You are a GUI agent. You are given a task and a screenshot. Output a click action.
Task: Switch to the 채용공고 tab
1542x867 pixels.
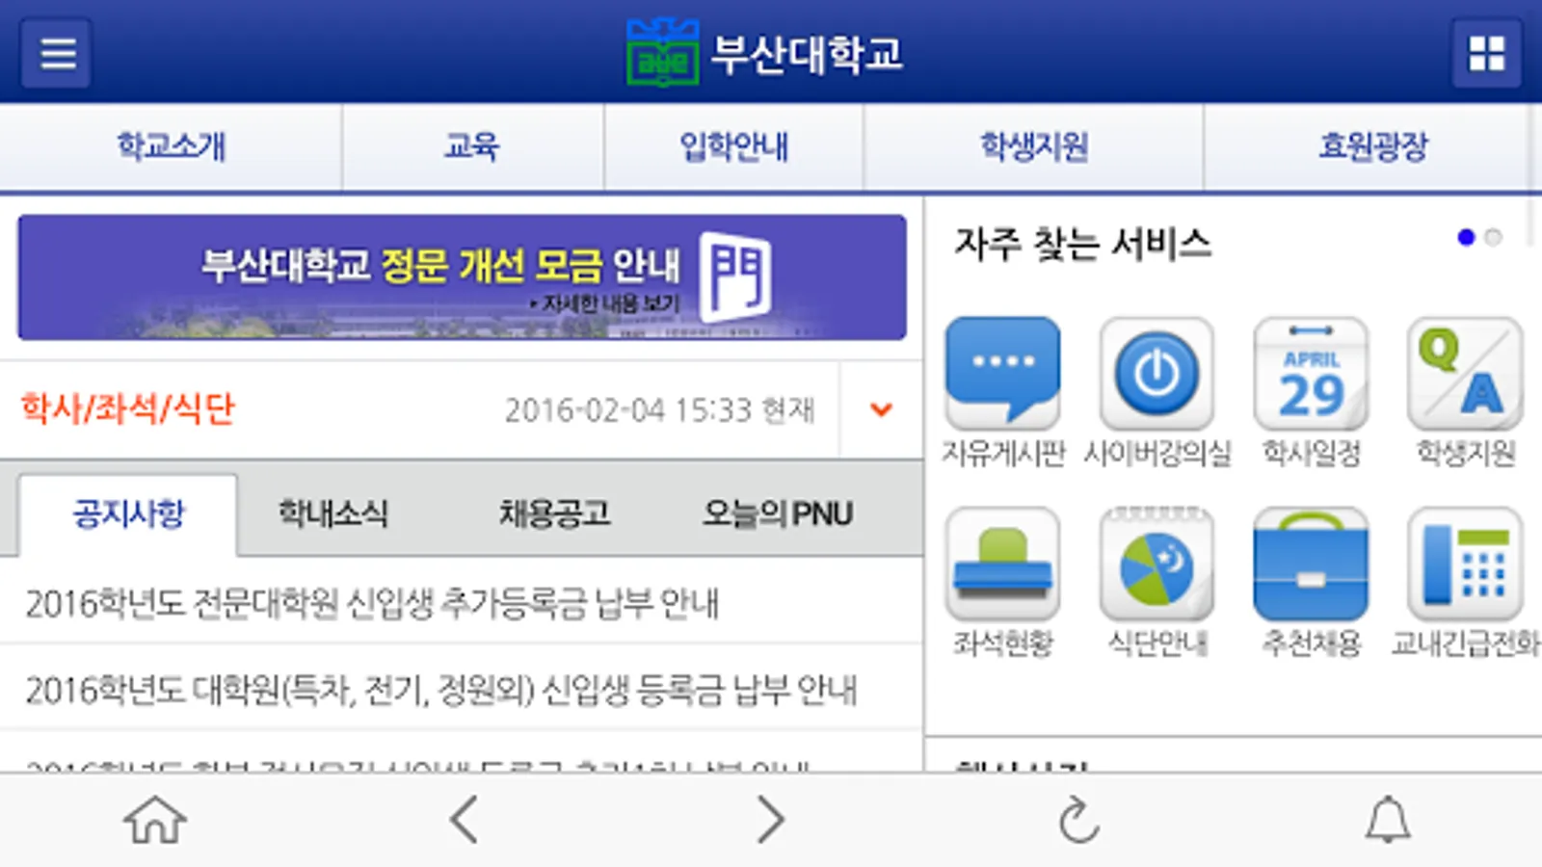coord(554,513)
